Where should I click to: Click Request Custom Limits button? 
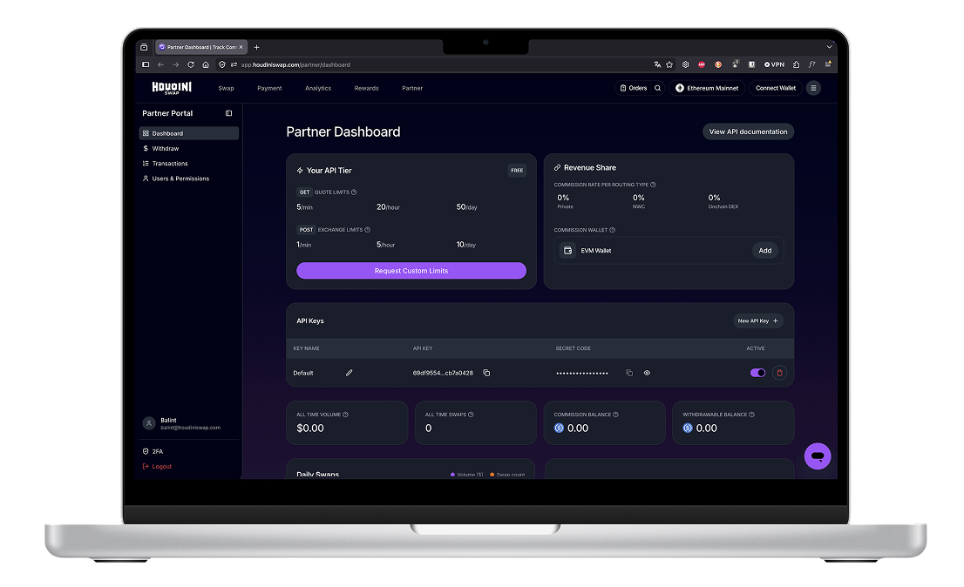click(411, 271)
